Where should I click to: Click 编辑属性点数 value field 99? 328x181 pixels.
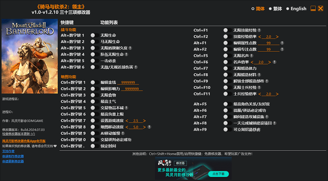tap(269, 43)
